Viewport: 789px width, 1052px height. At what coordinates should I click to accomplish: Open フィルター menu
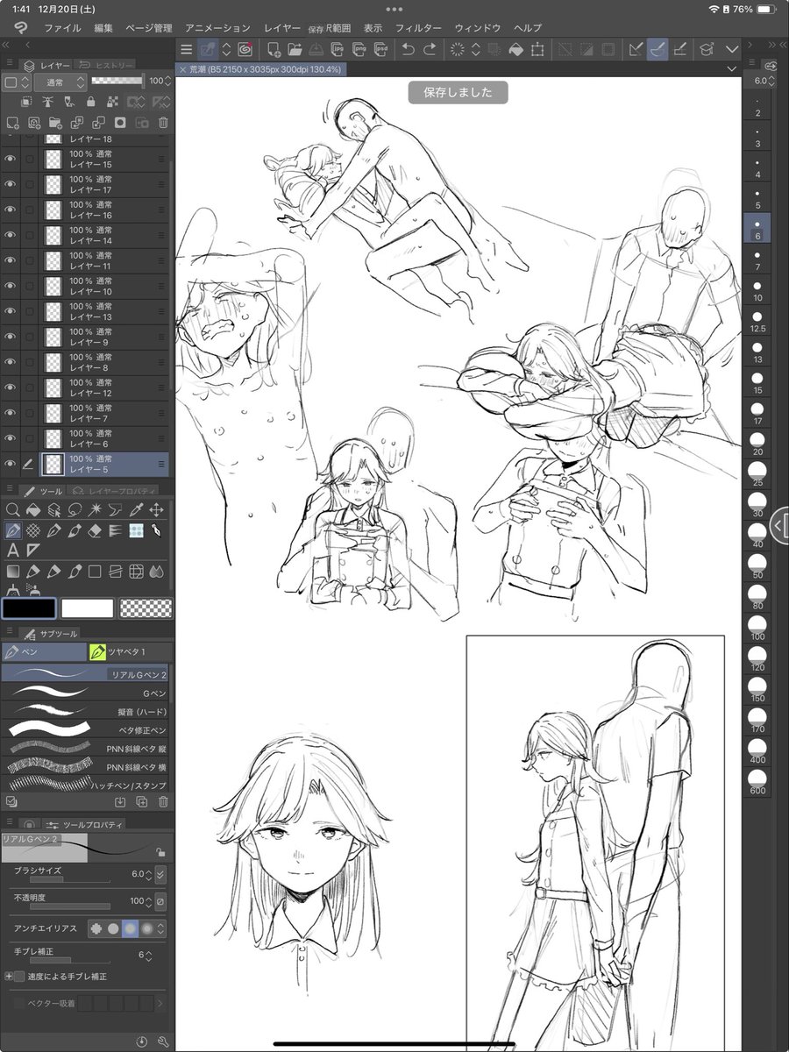click(x=418, y=28)
